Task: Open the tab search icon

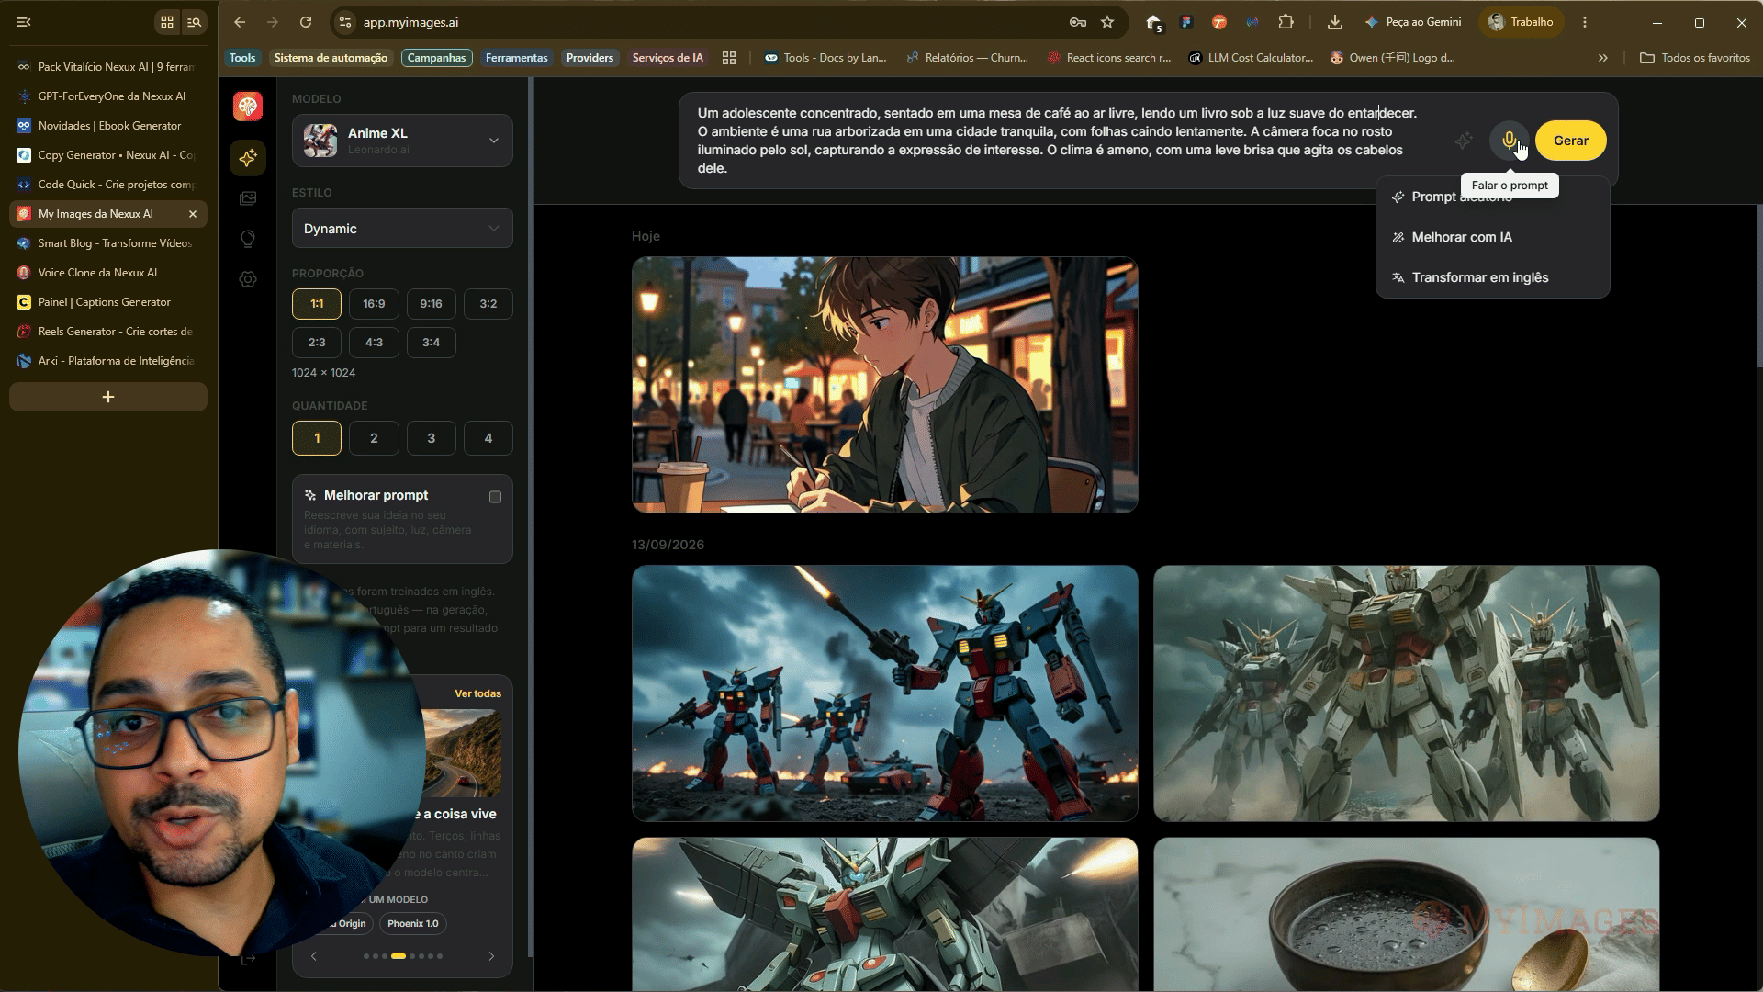Action: pos(195,22)
